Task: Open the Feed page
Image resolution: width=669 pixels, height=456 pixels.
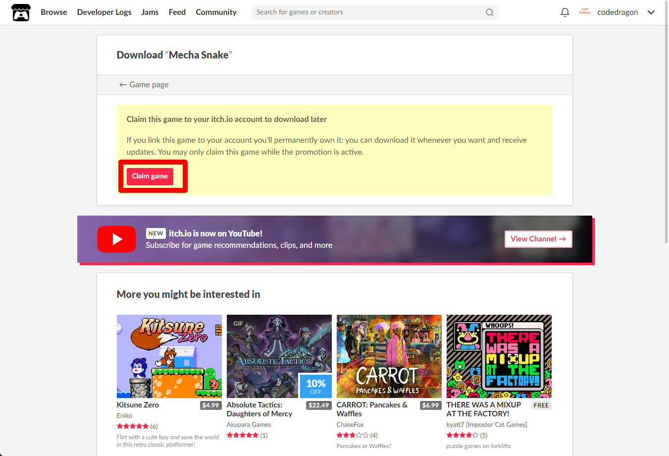Action: (177, 12)
